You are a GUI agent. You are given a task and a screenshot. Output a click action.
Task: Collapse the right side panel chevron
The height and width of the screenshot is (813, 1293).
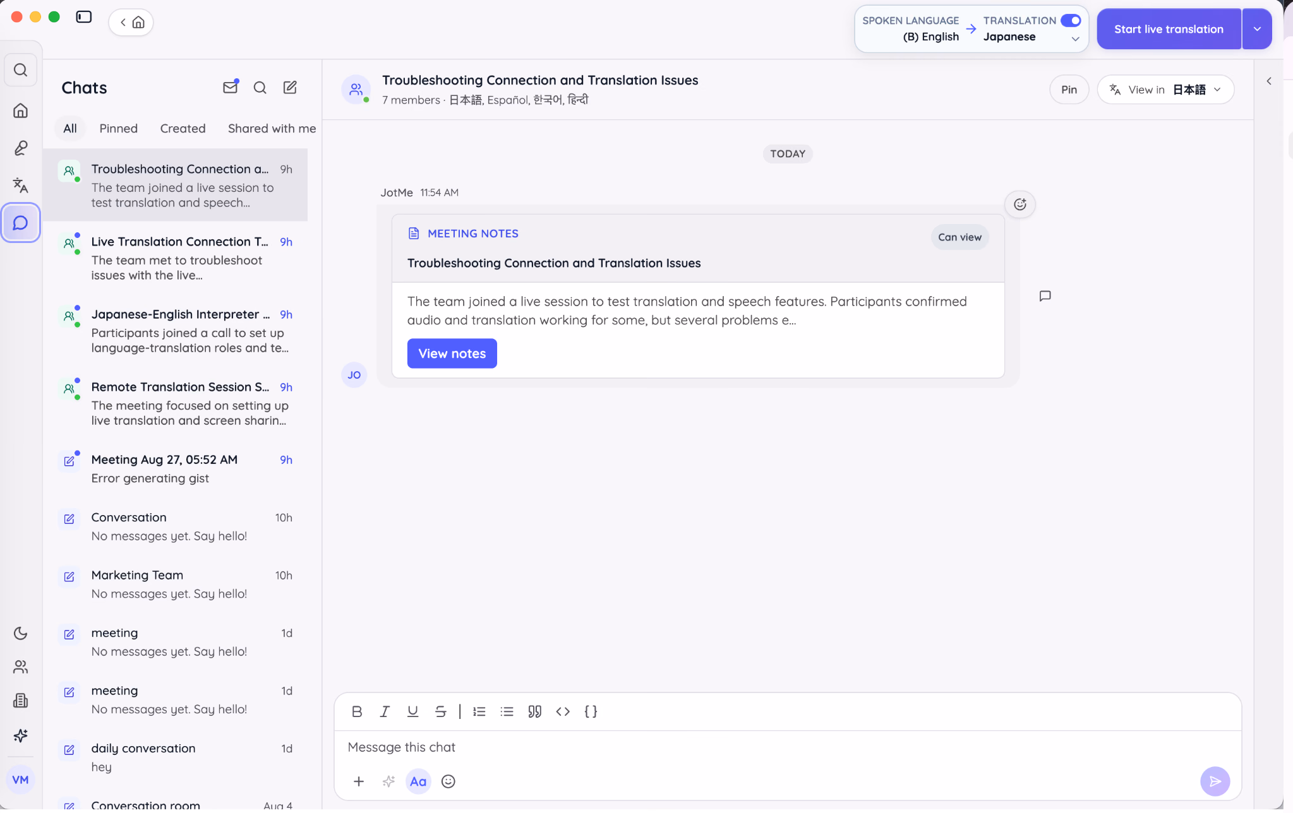click(x=1269, y=81)
